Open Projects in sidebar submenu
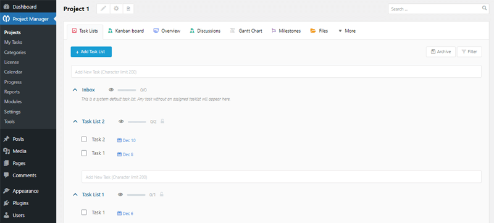The image size is (494, 223). coord(12,33)
